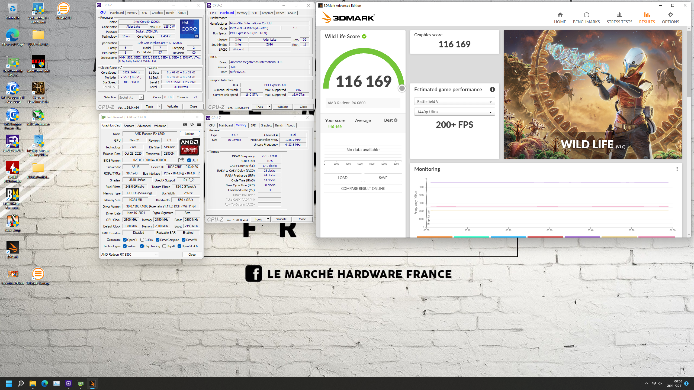Open the GPU-Z hamburger menu
Screen dimensions: 694x390
[x=199, y=124]
